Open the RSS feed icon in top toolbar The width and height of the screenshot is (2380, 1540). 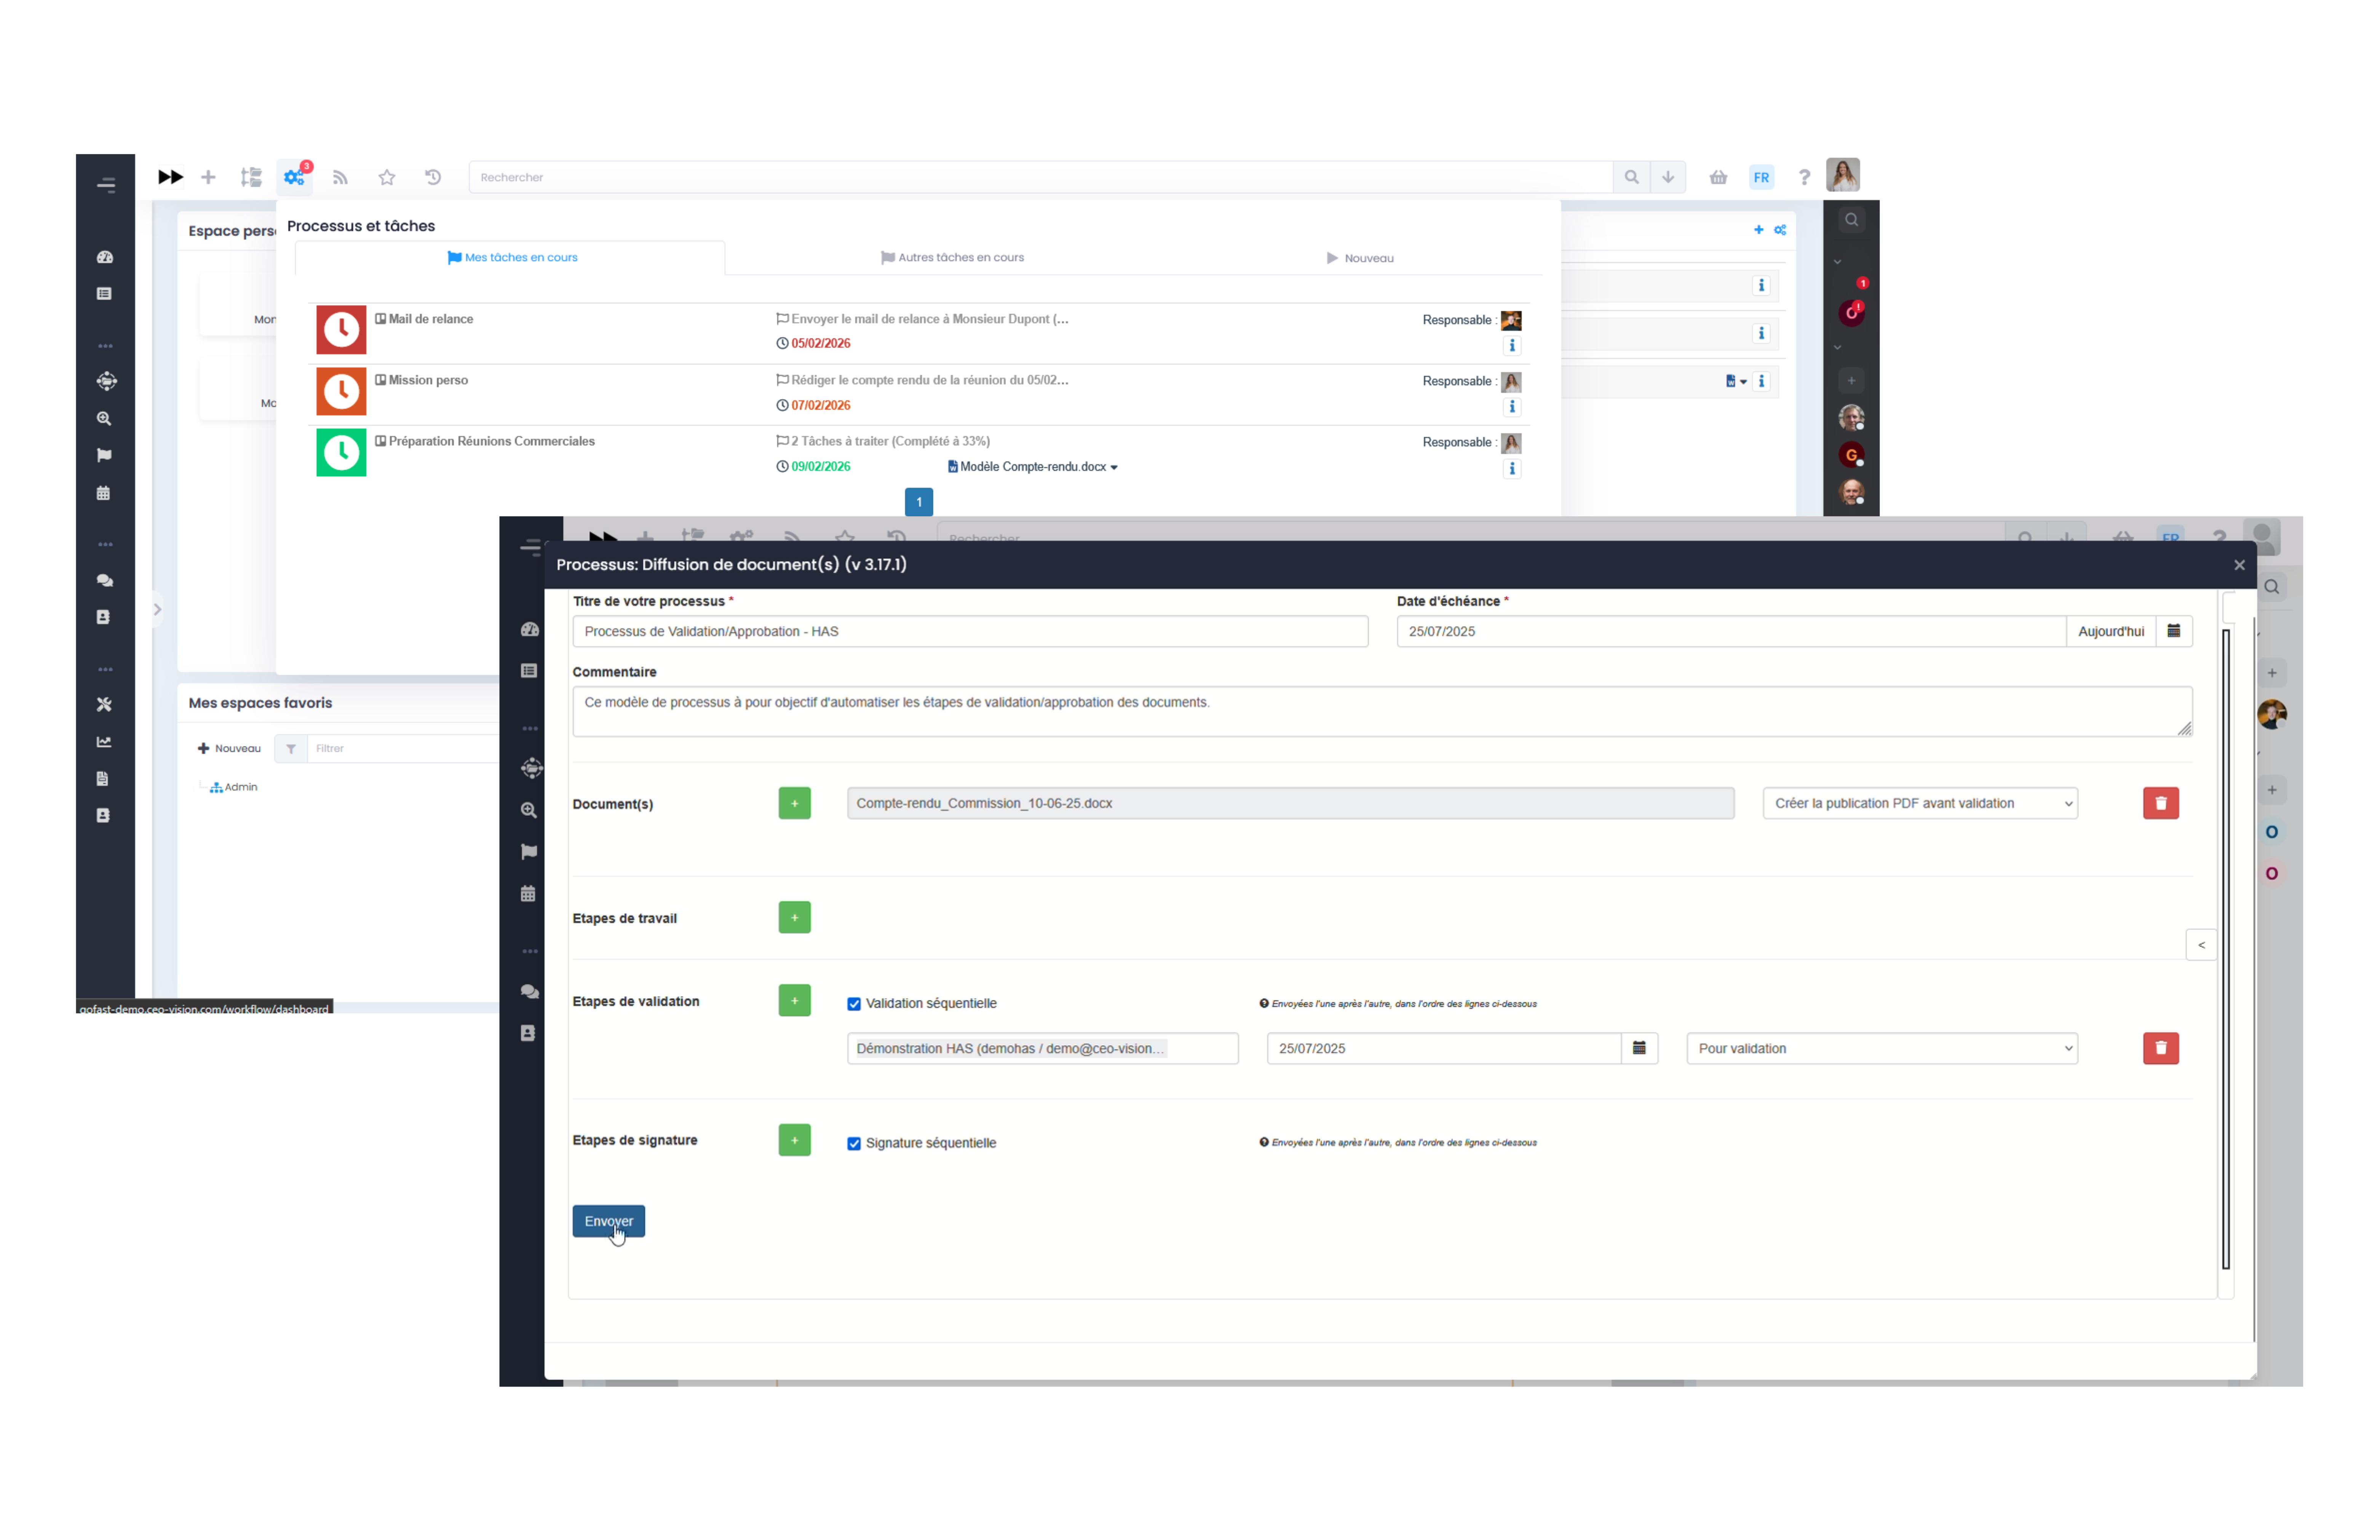tap(341, 177)
